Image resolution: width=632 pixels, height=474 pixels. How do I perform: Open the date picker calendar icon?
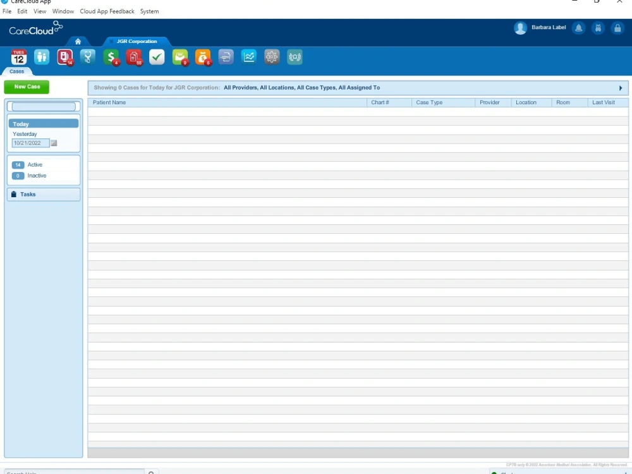[54, 143]
